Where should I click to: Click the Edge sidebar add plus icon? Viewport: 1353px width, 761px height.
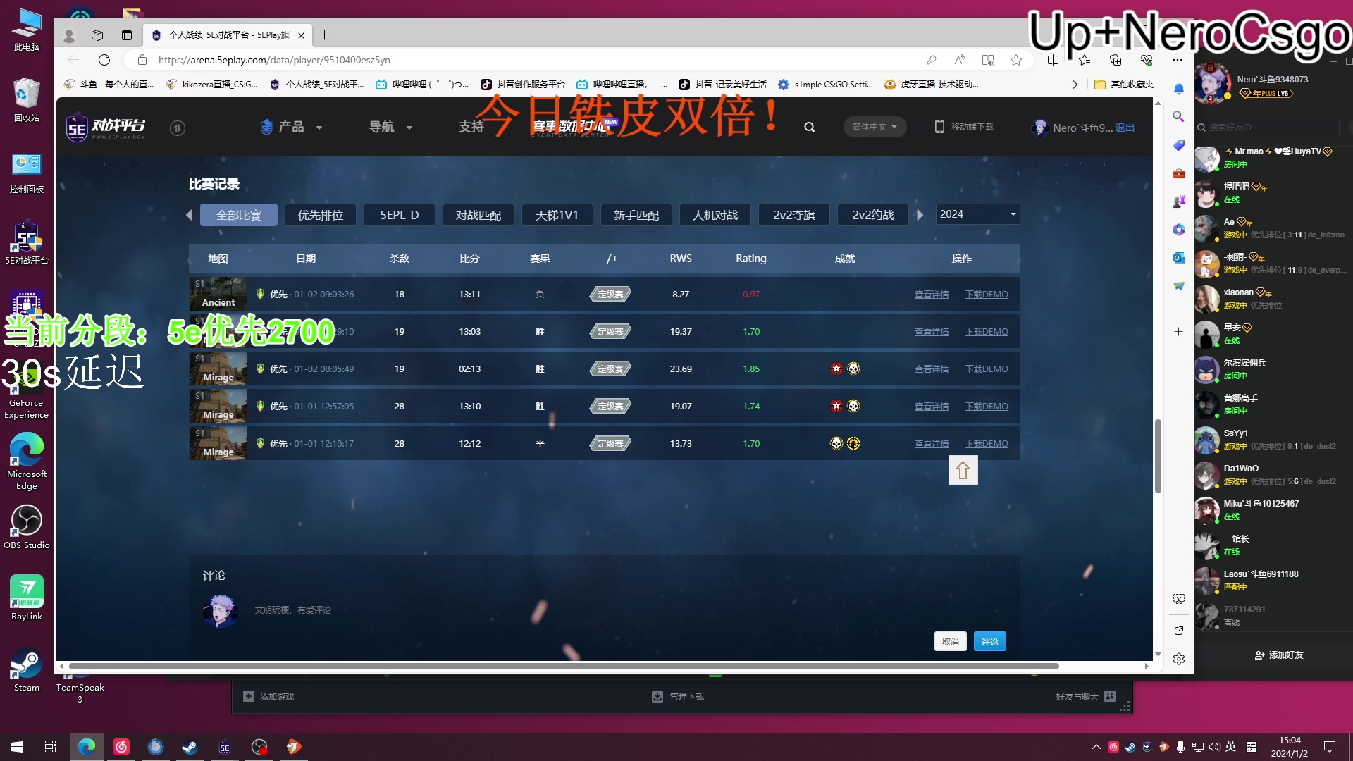pos(1179,331)
